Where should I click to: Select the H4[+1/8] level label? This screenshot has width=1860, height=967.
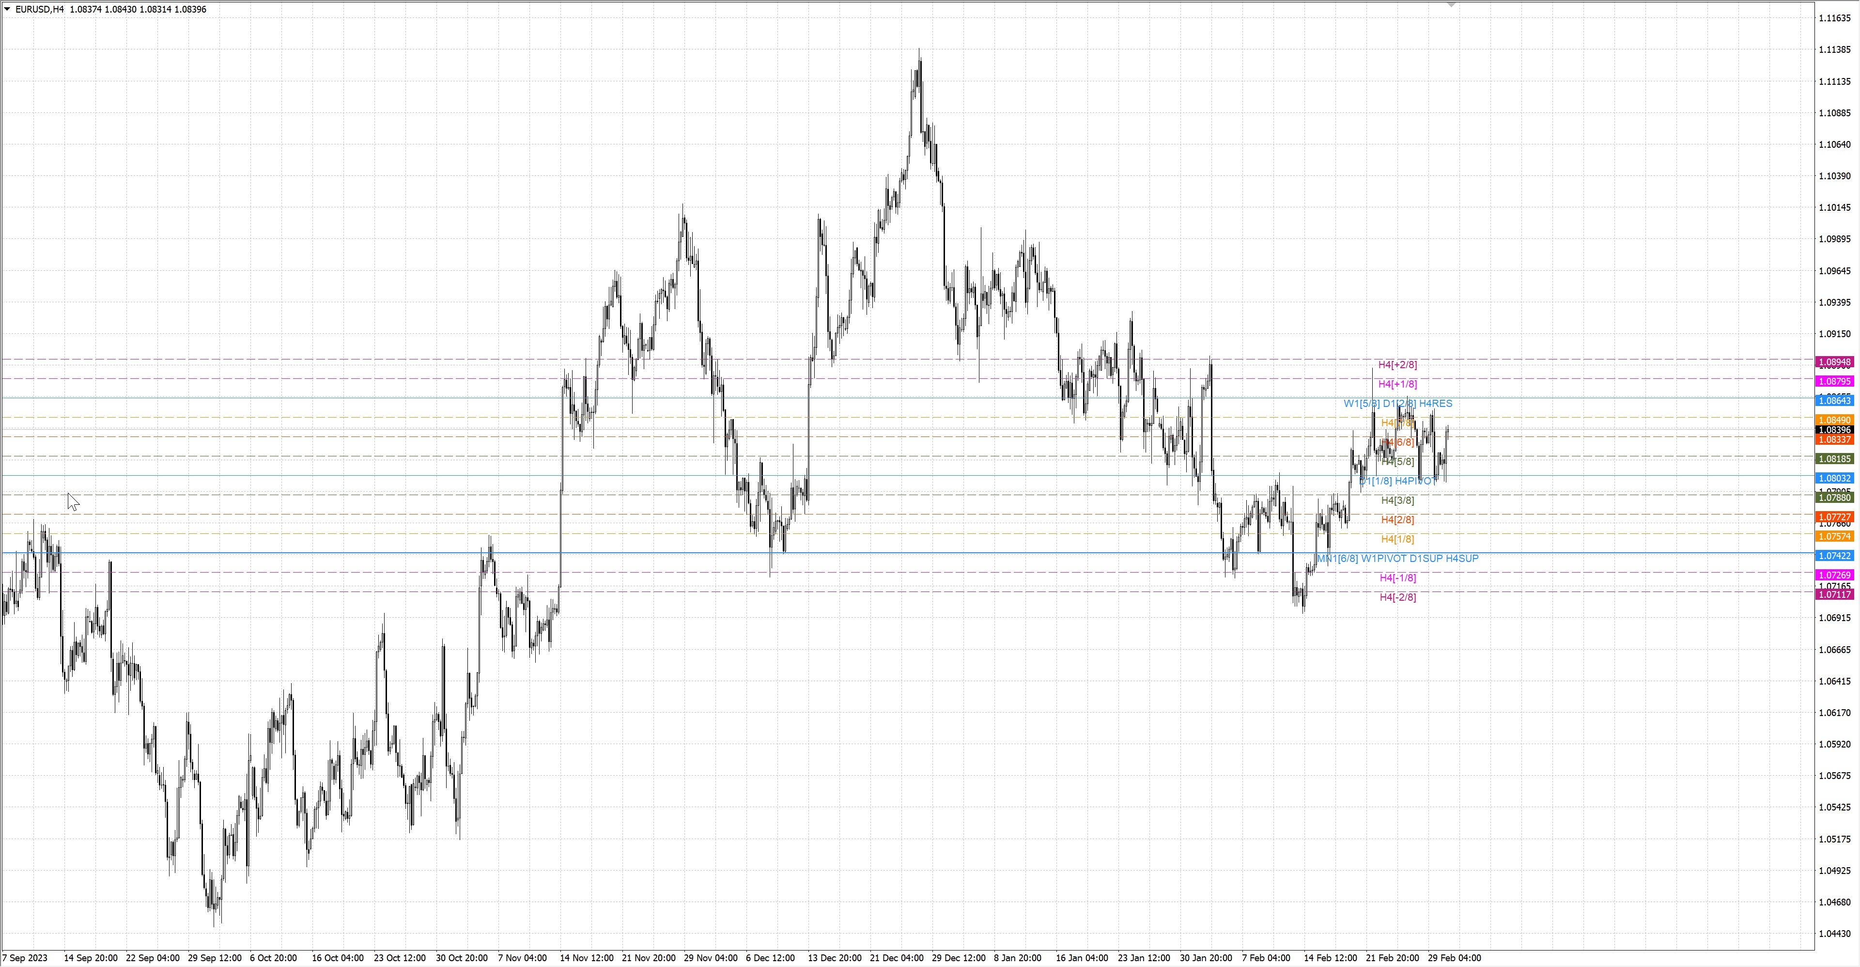pos(1397,384)
